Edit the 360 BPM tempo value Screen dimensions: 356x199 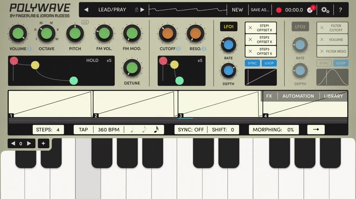tap(109, 130)
